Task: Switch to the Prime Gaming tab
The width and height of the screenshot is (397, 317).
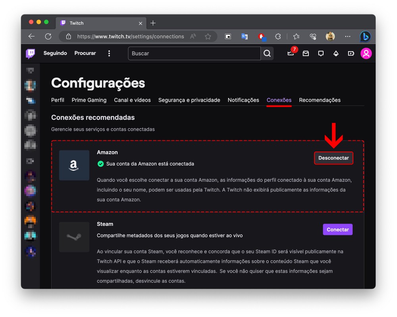Action: 89,100
